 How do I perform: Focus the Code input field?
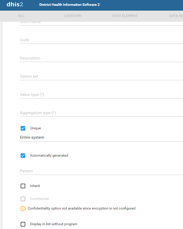[101, 40]
